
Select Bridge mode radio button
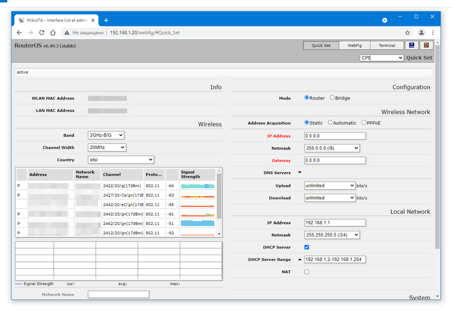[x=332, y=98]
